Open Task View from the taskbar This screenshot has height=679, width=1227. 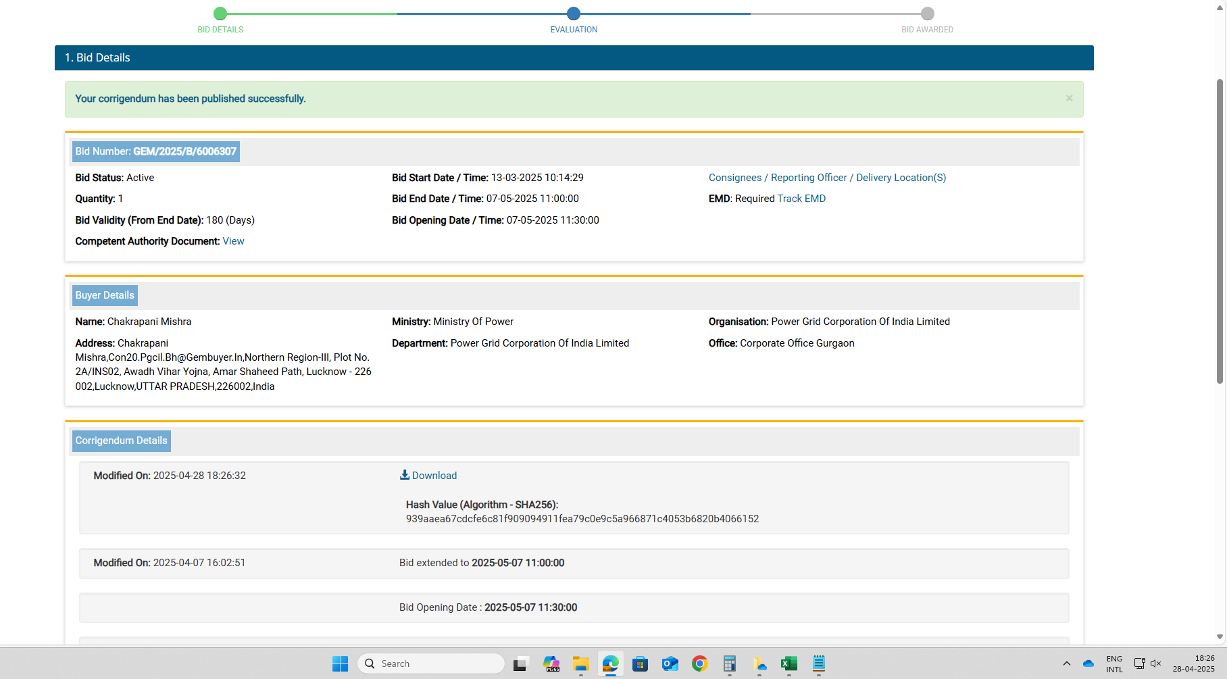coord(520,663)
